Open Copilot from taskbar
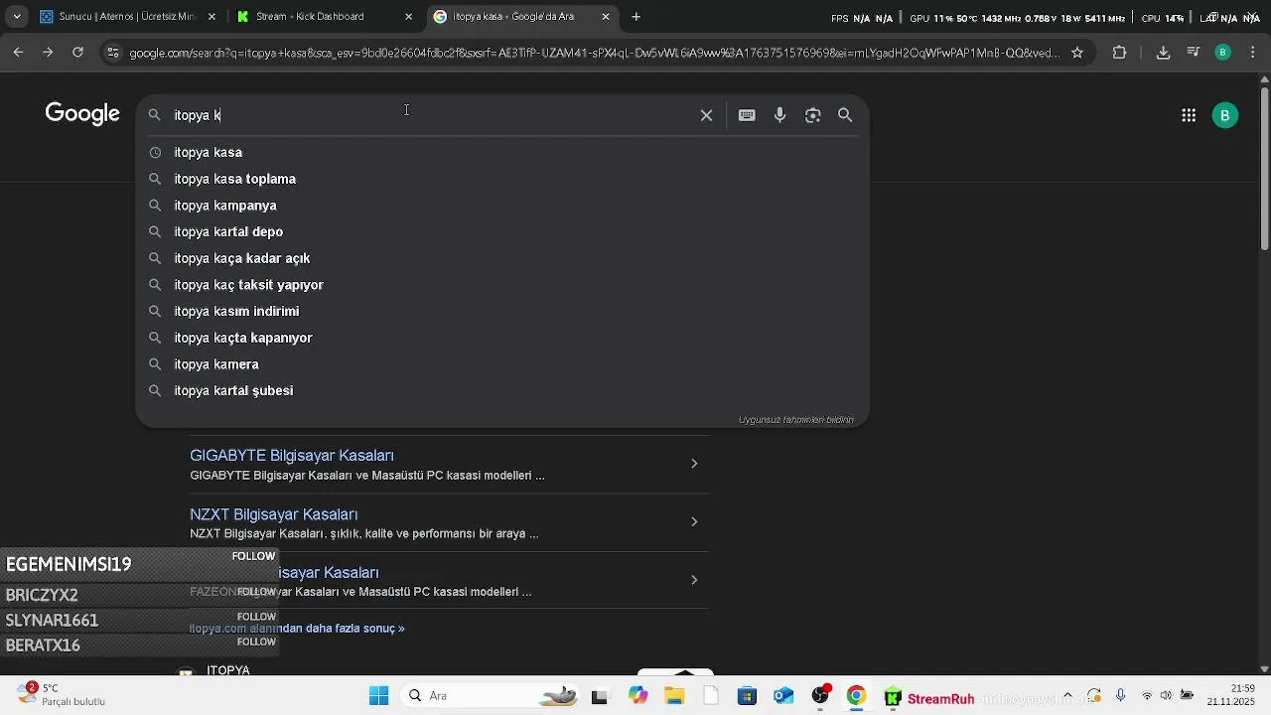 (636, 696)
